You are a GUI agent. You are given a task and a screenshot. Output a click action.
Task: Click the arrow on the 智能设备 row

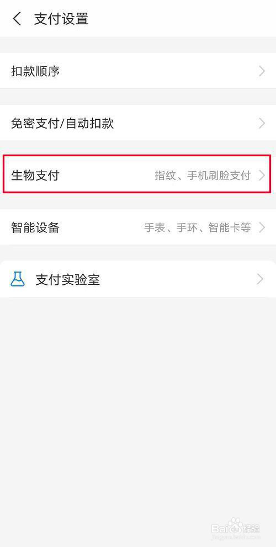coord(262,228)
